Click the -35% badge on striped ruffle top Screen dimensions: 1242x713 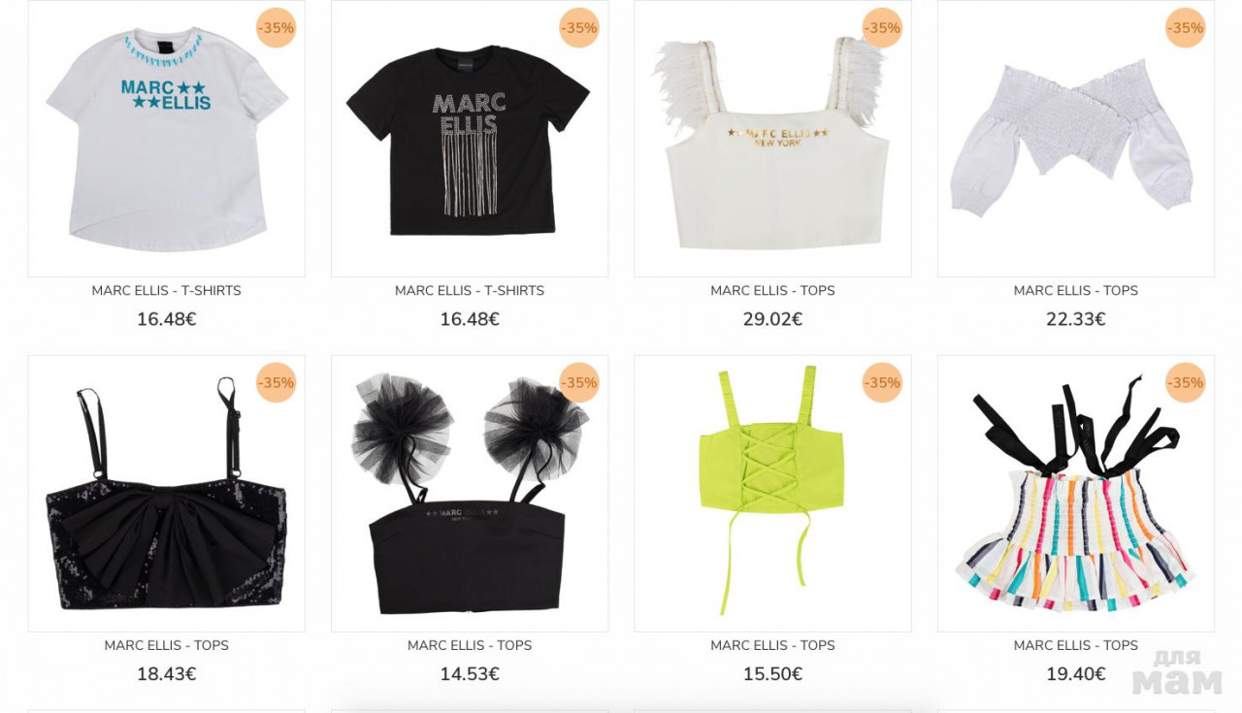(1186, 383)
